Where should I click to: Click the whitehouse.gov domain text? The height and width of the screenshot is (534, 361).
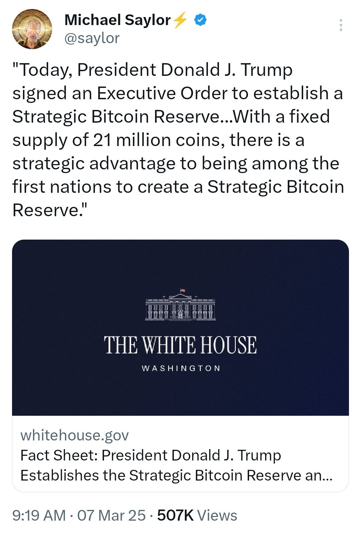pos(75,435)
